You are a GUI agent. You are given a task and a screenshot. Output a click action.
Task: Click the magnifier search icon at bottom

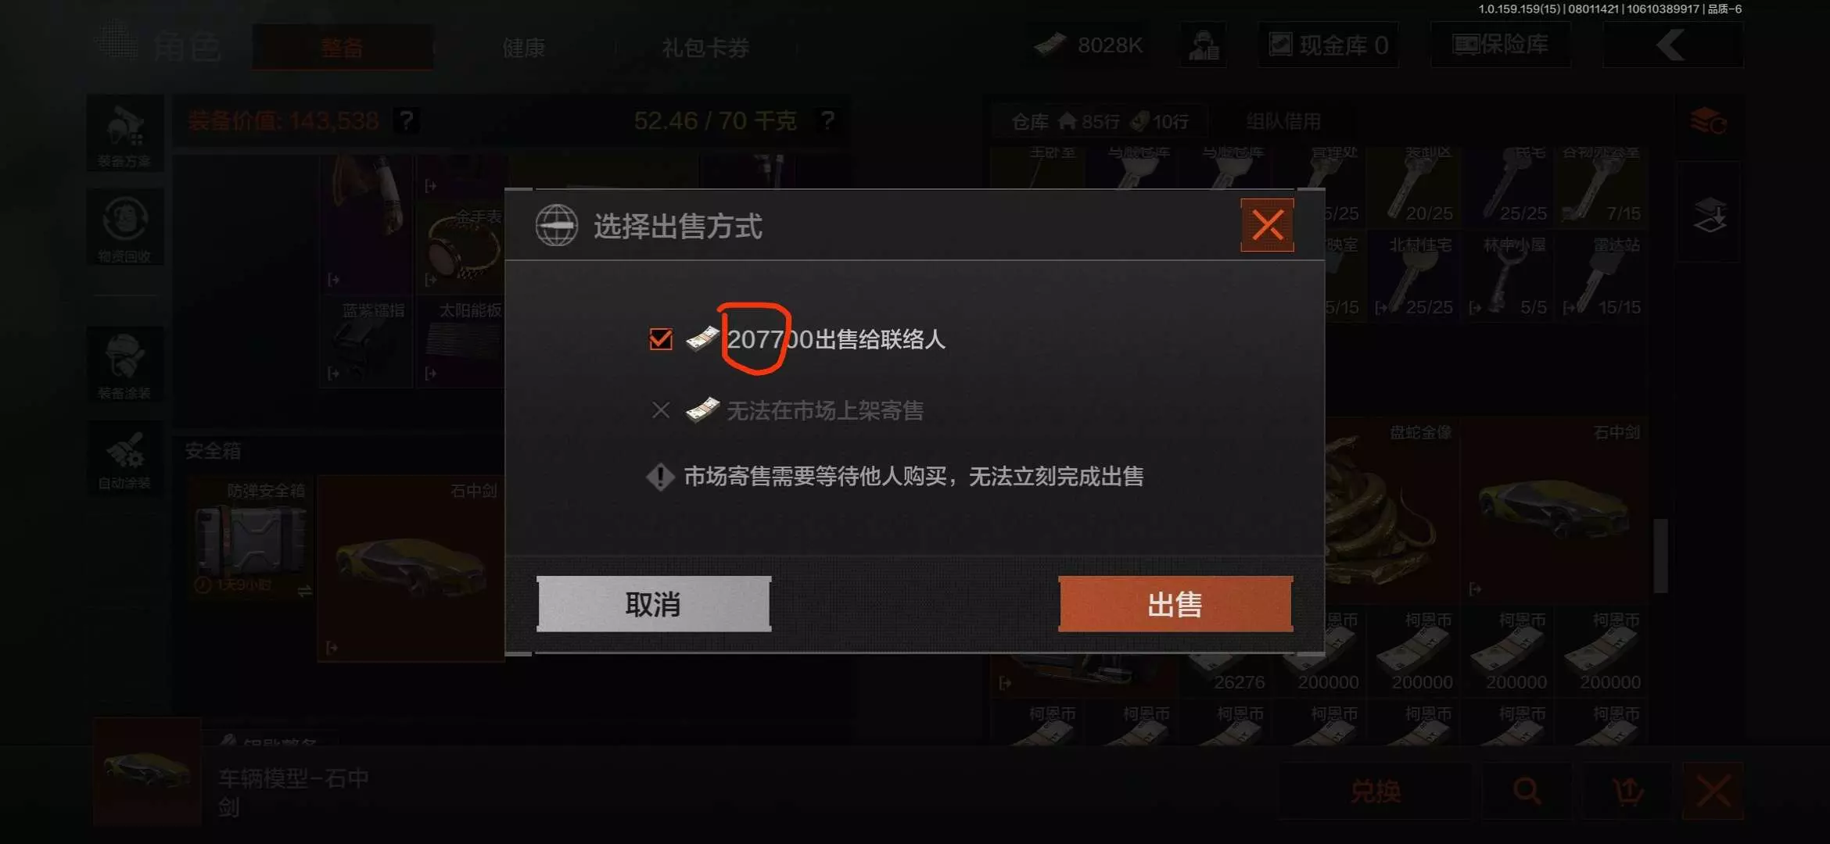pos(1527,791)
